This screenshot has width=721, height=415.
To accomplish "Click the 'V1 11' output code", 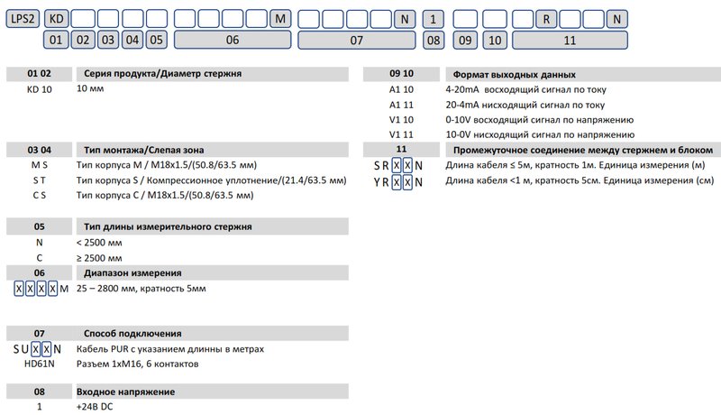I will [x=401, y=134].
